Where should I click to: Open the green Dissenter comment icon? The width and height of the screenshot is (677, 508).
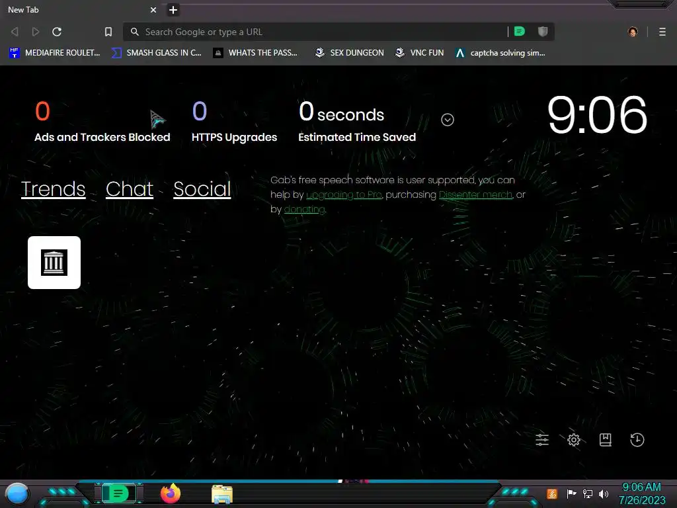(520, 32)
